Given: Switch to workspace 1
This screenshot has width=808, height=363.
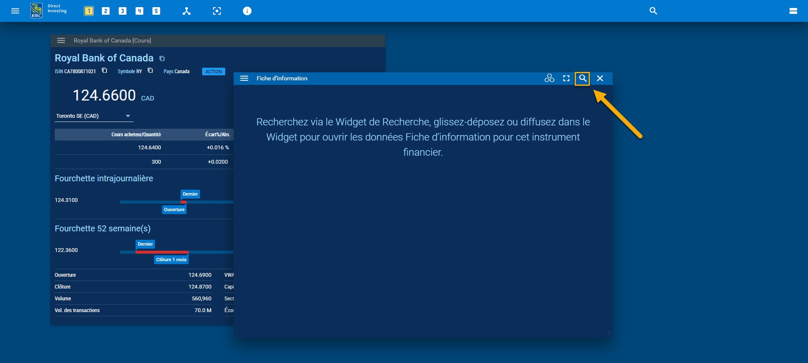Looking at the screenshot, I should [89, 11].
